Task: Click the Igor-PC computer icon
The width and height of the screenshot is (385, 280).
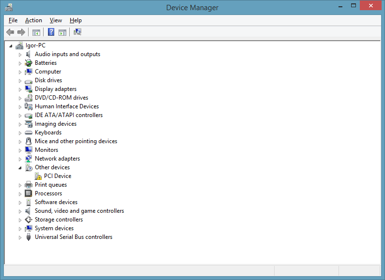Action: (x=19, y=45)
